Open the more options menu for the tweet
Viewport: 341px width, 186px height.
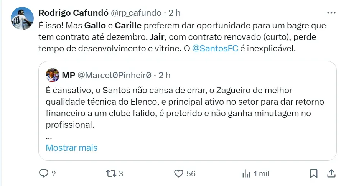click(x=331, y=12)
